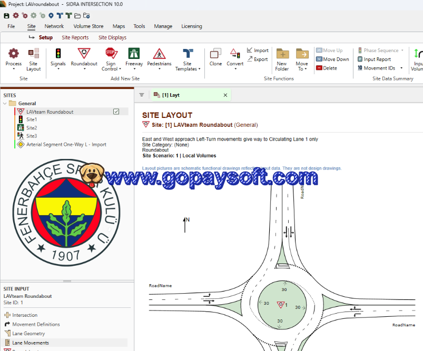The image size is (423, 351).
Task: Click the Import button
Action: click(x=258, y=51)
